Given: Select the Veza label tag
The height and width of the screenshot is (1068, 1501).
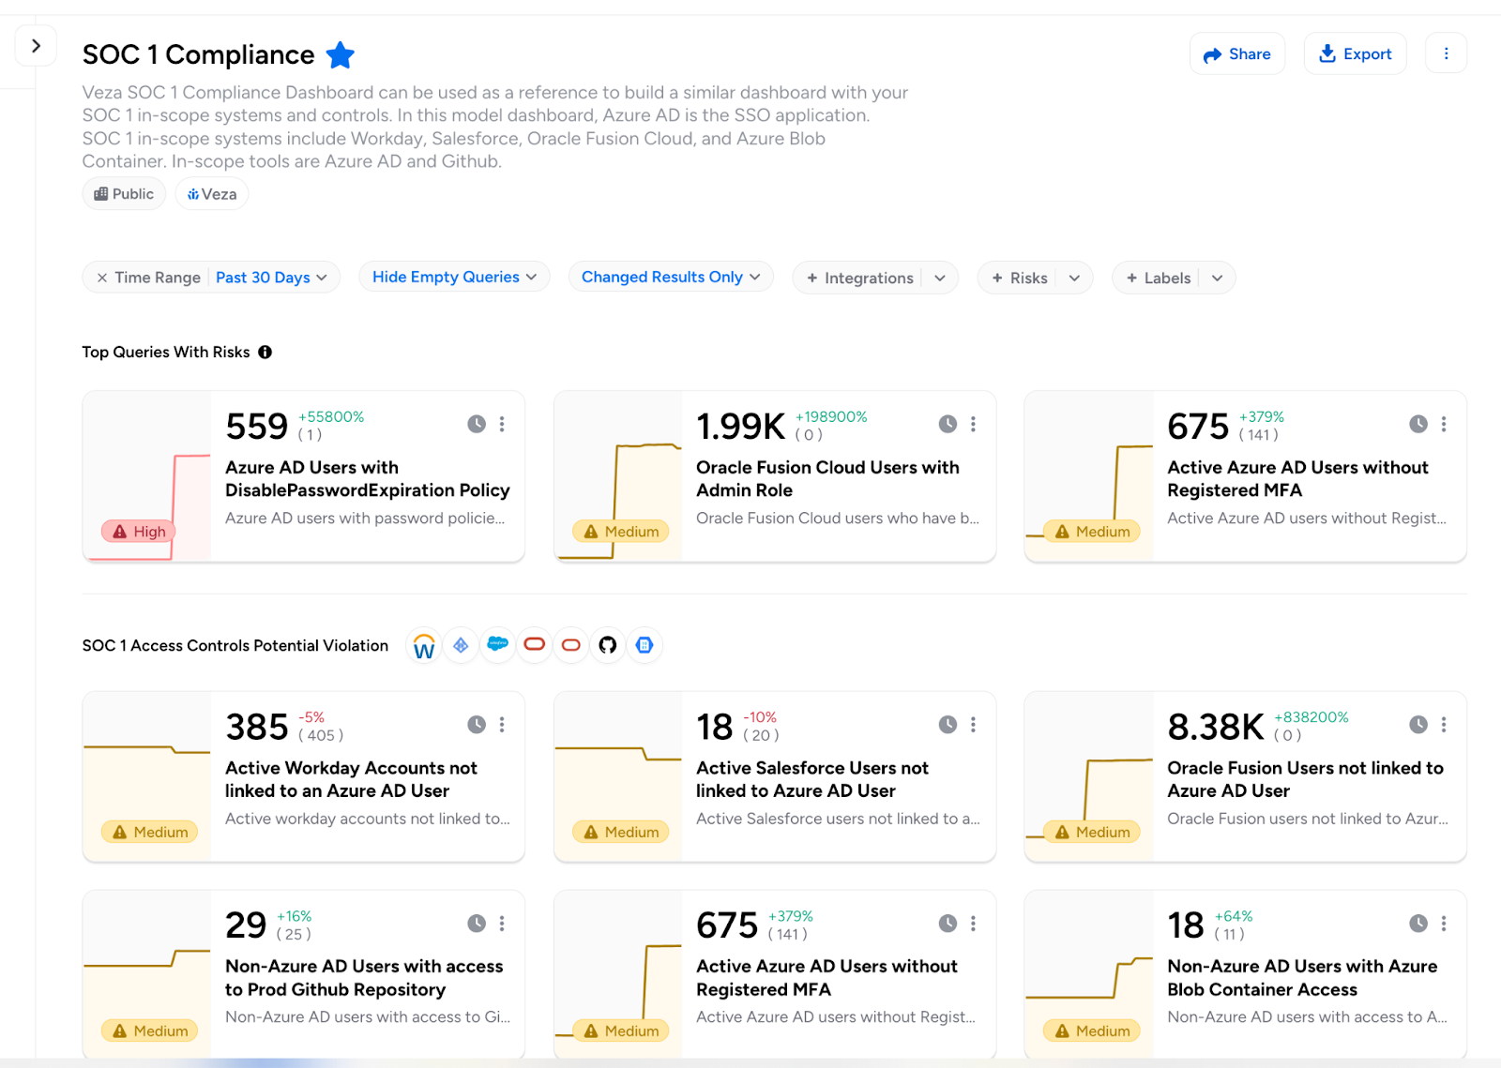Looking at the screenshot, I should tap(212, 194).
